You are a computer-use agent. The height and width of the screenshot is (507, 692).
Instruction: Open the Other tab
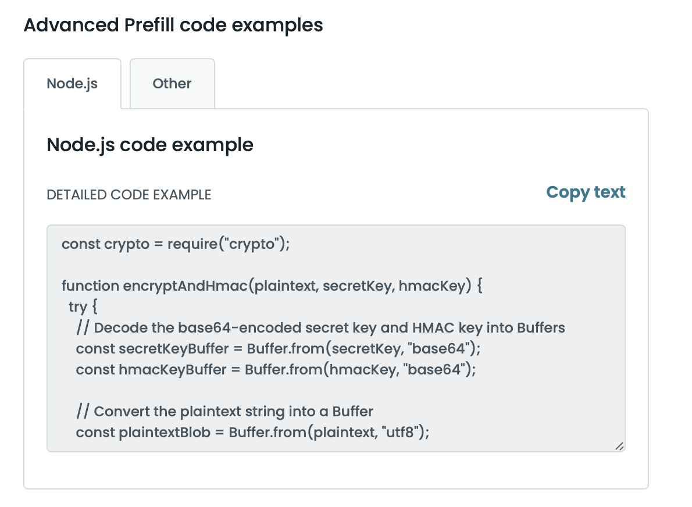[172, 84]
